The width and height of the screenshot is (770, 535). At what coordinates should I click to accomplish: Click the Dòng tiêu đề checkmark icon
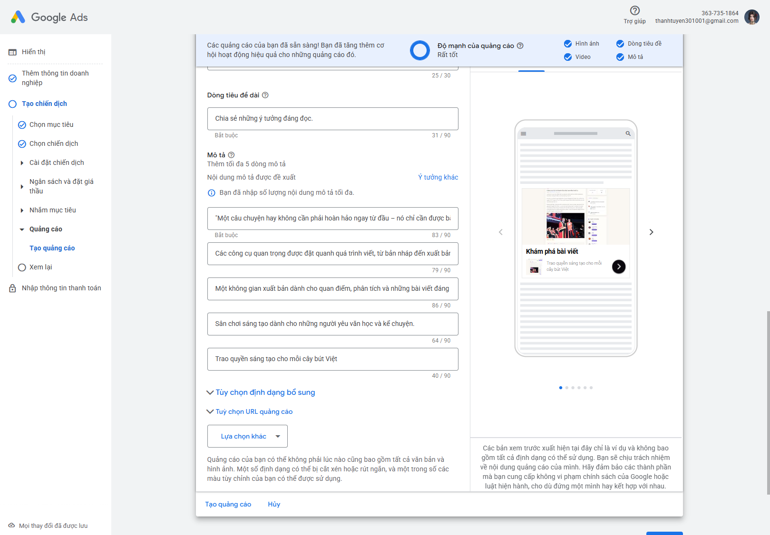620,44
